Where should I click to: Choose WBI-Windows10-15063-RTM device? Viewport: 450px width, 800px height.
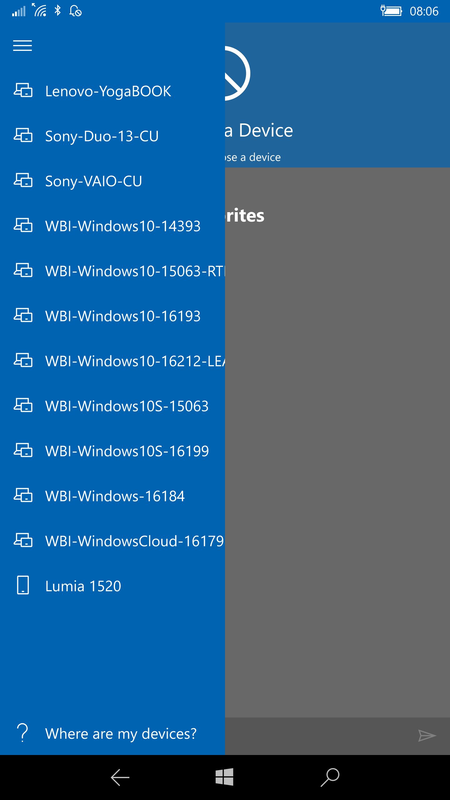point(112,271)
